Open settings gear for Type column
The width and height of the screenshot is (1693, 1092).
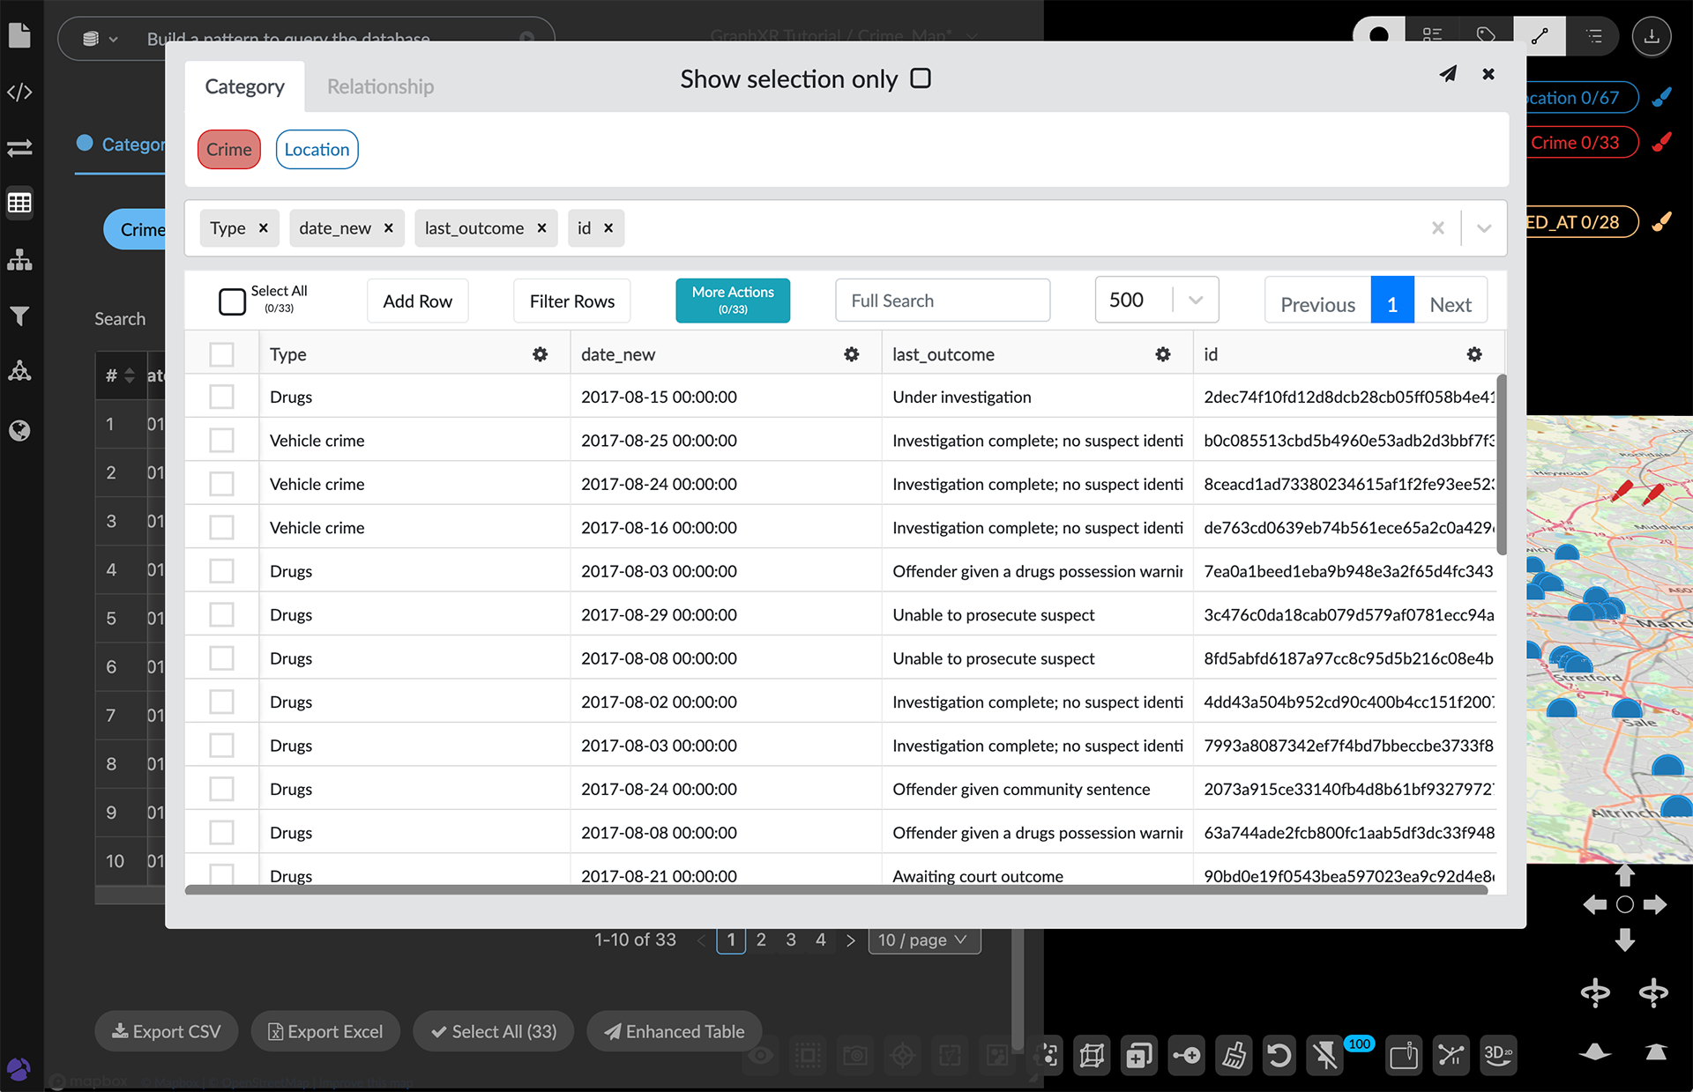coord(540,354)
